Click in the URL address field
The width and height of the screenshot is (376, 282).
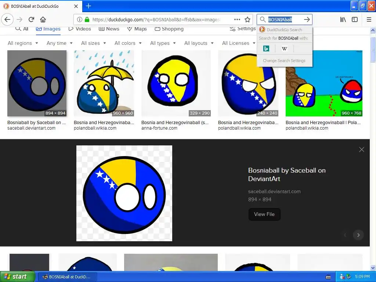156,19
